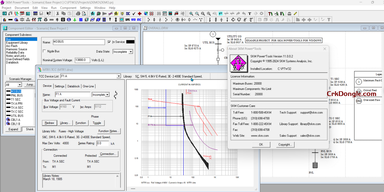This screenshot has height=192, width=384.
Task: Open the All filter dropdown above Jump
Action: [19, 85]
